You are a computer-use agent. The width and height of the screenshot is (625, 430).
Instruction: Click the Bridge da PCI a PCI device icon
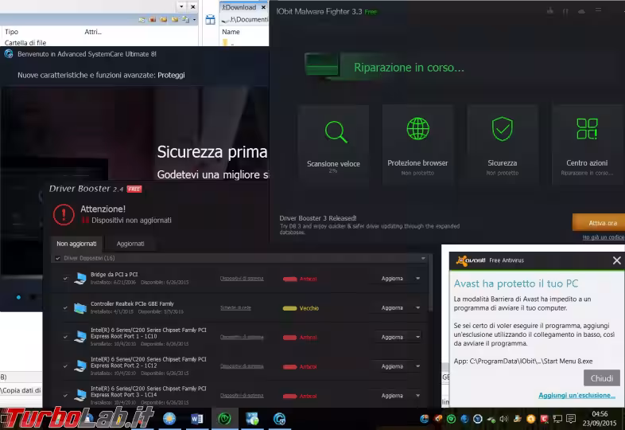80,278
